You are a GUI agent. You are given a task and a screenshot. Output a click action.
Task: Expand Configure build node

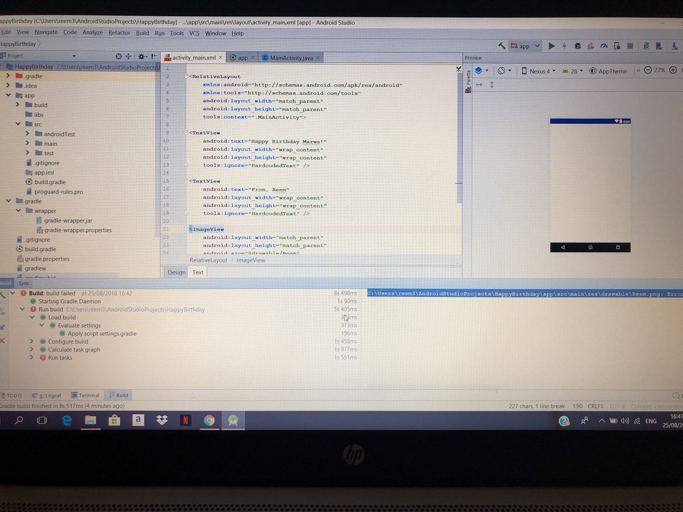coord(32,341)
